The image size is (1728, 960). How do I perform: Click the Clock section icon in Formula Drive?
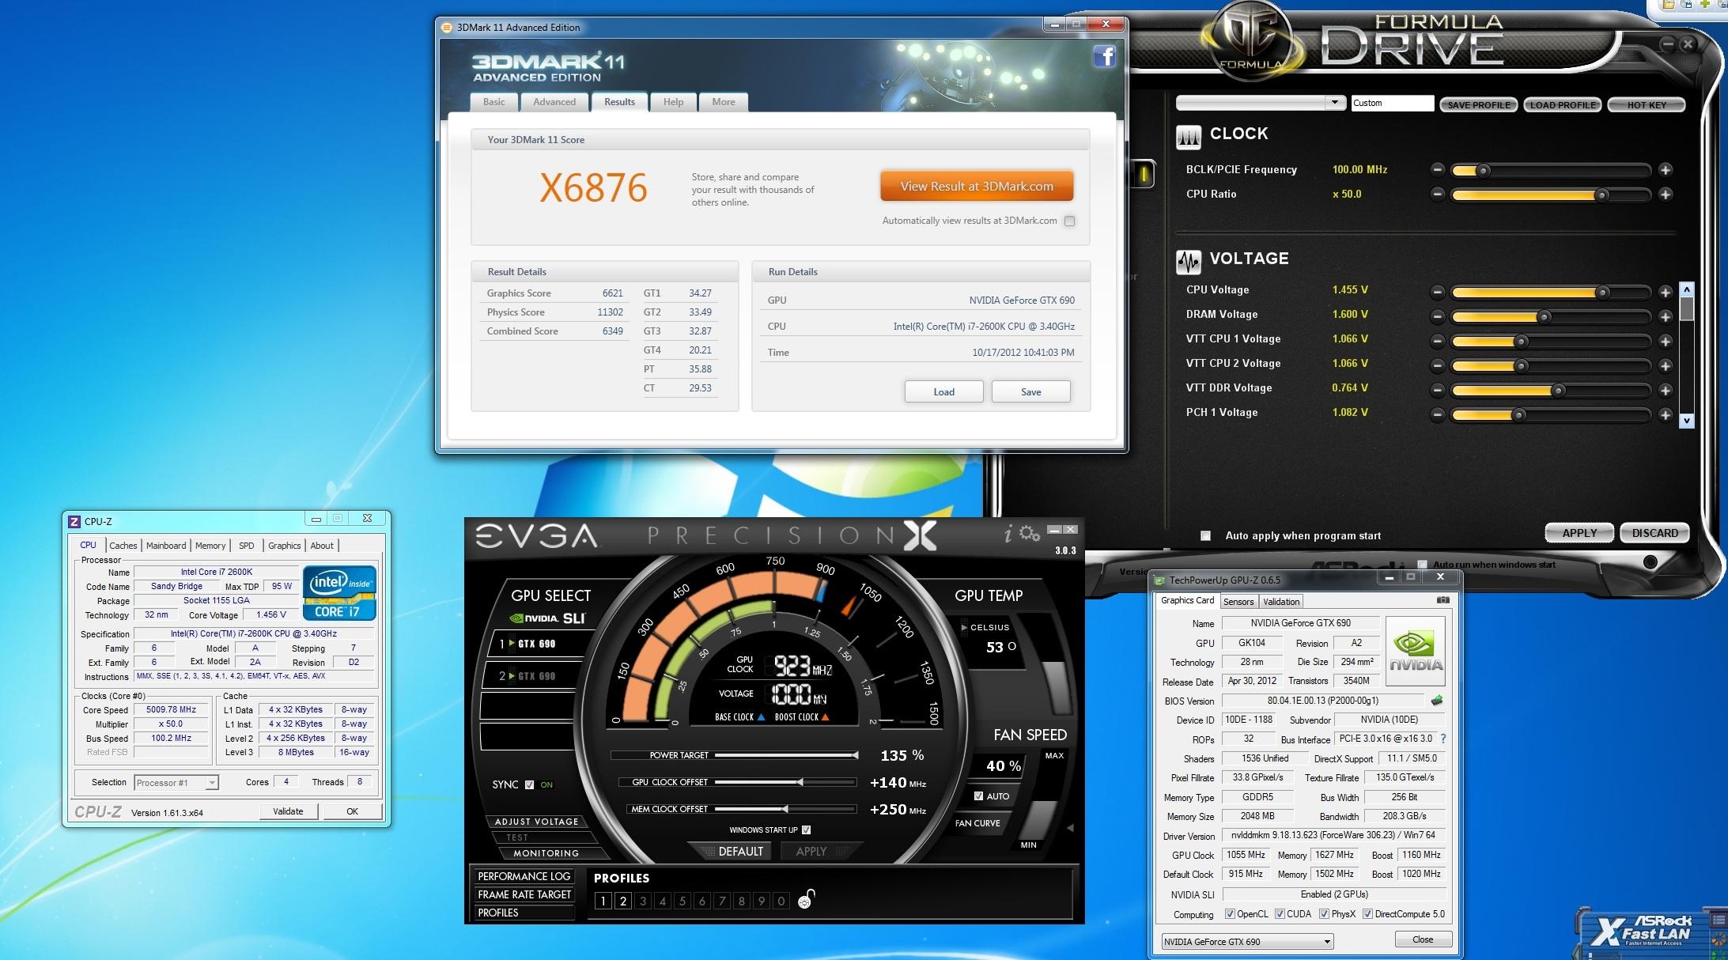1189,138
